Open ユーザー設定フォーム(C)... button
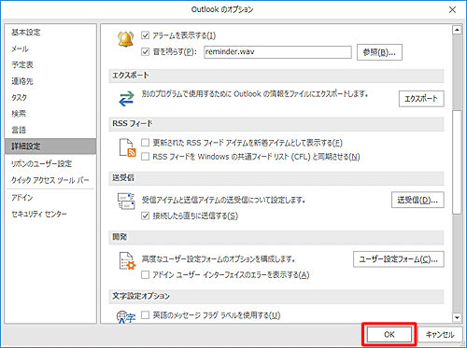Image resolution: width=467 pixels, height=348 pixels. pos(399,259)
